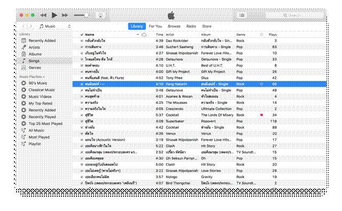Switch to the Library tab

(137, 26)
